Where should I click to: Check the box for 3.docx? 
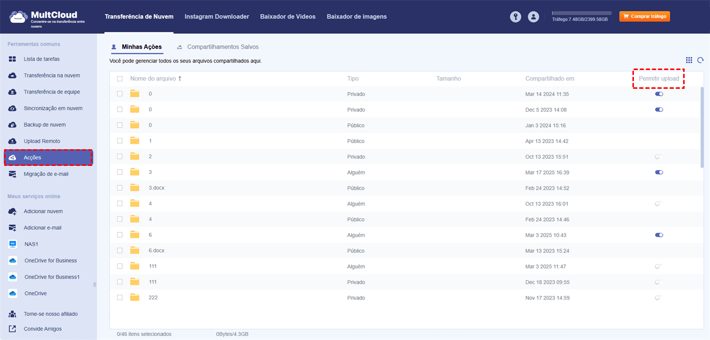(x=120, y=188)
